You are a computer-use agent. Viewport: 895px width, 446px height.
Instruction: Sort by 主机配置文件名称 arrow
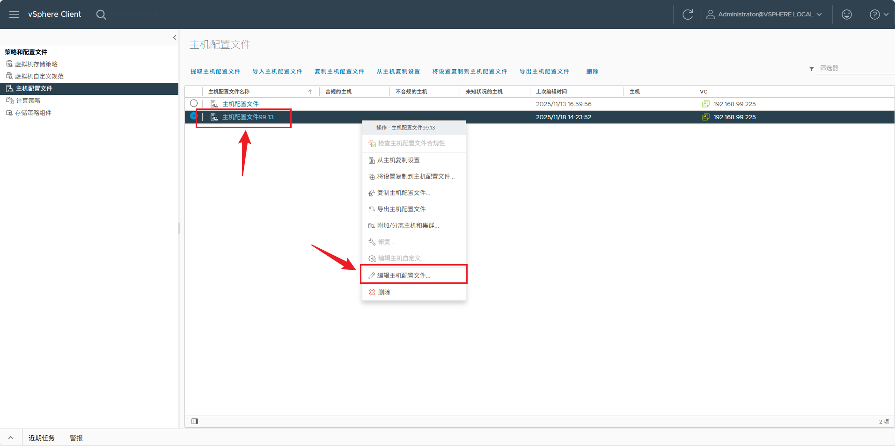point(310,92)
